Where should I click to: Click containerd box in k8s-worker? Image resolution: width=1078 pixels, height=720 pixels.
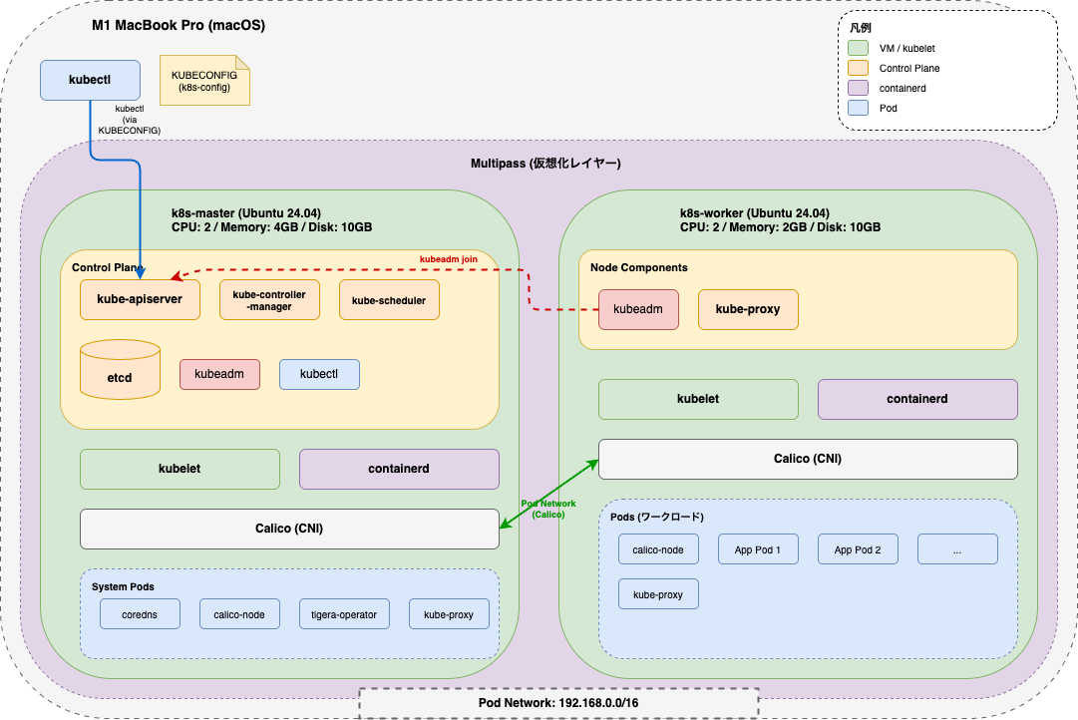point(917,399)
